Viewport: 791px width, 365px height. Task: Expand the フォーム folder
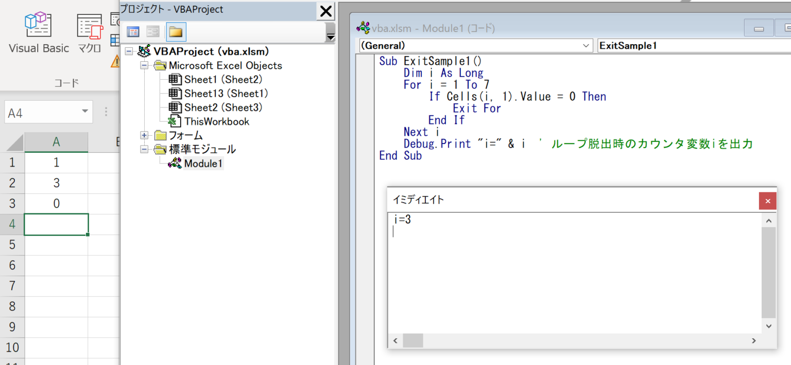click(144, 136)
